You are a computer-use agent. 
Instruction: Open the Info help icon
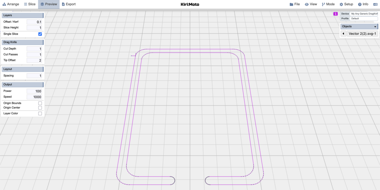(x=360, y=4)
